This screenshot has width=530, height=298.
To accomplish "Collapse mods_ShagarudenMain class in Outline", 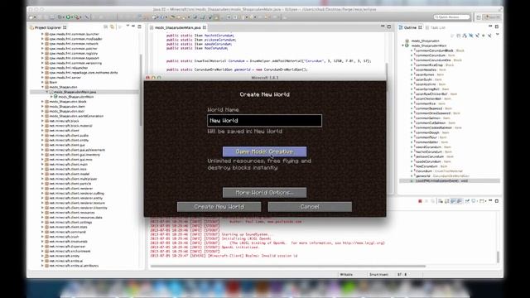I will click(x=403, y=46).
